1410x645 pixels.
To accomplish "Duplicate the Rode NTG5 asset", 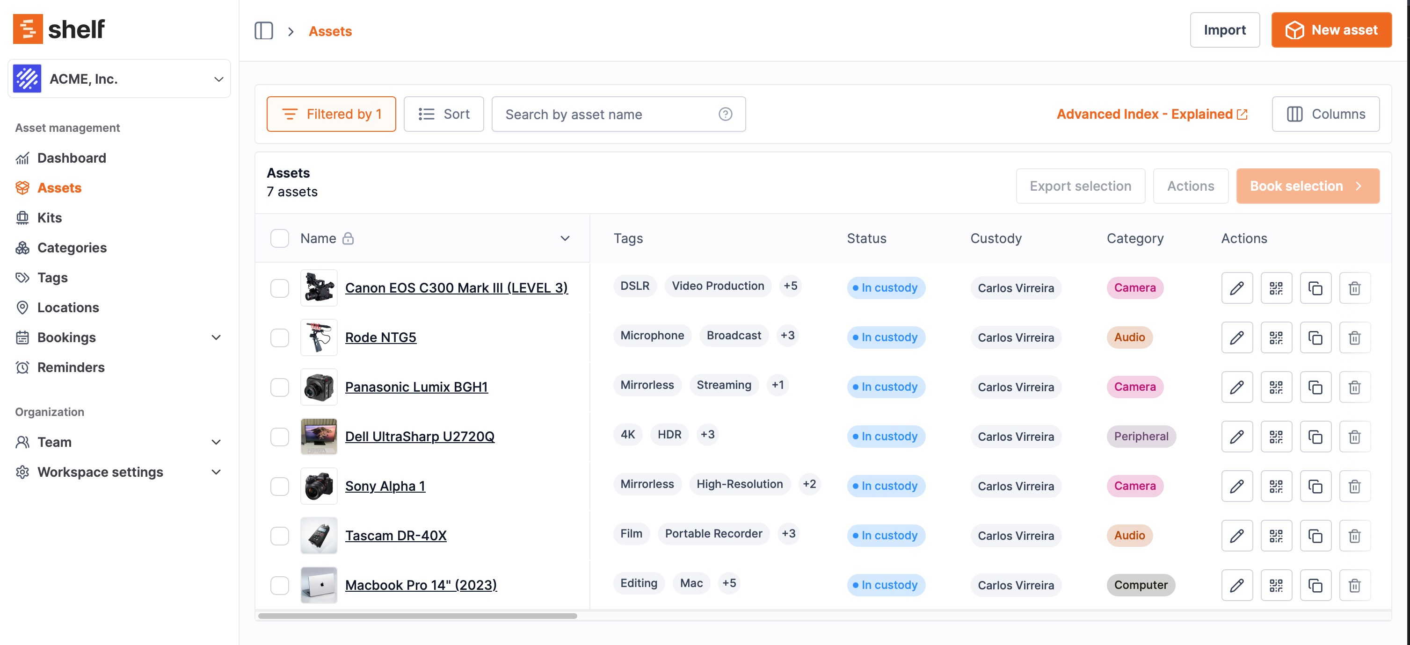I will tap(1316, 337).
